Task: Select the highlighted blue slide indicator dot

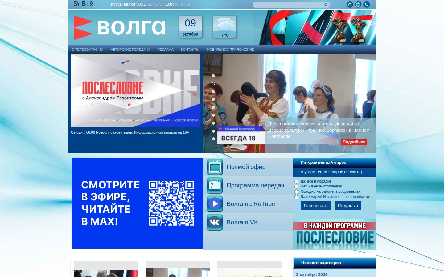Action: 213,84
